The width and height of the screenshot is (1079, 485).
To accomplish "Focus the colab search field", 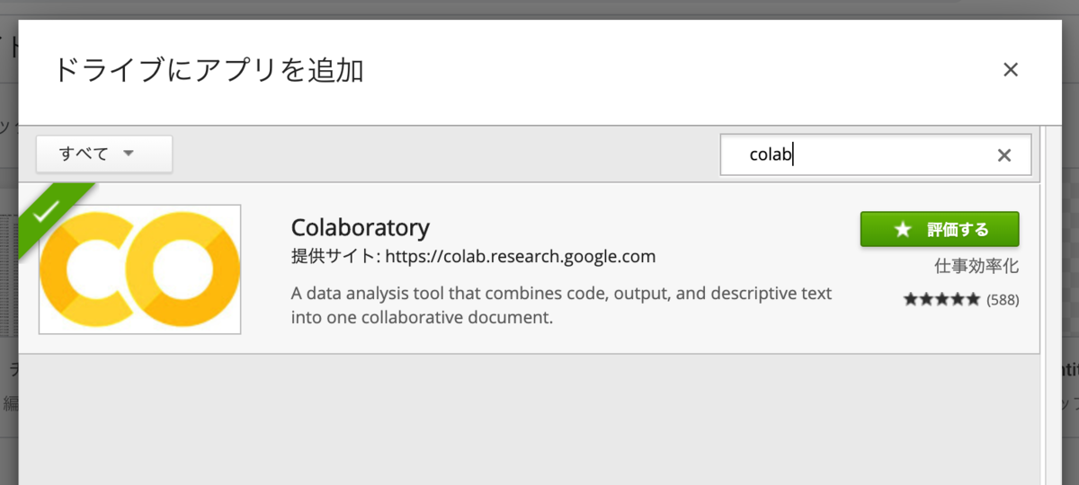I will (863, 155).
